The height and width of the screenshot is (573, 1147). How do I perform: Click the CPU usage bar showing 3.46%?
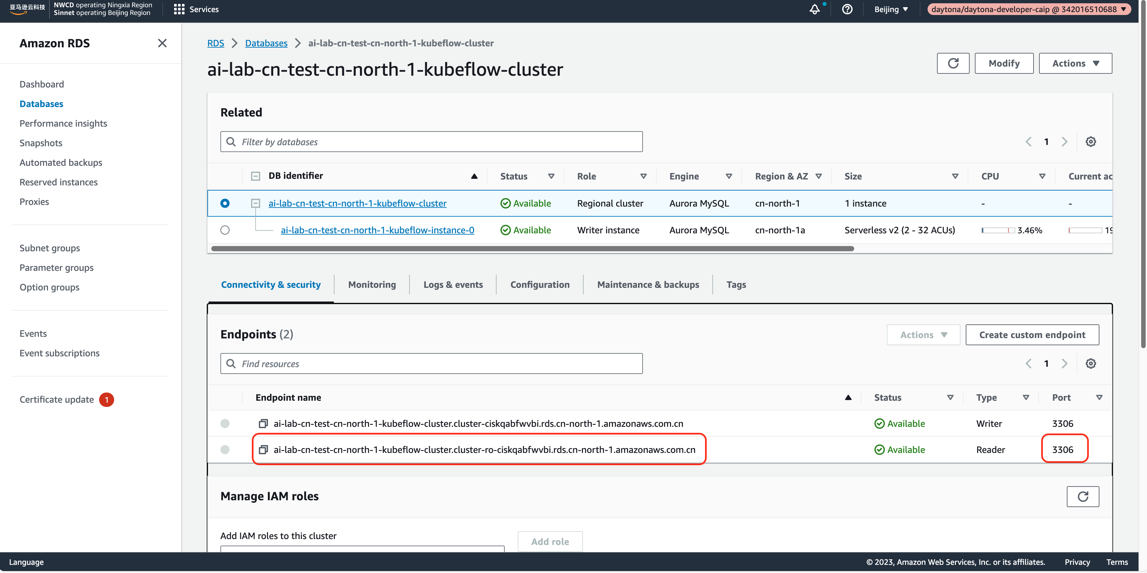998,230
